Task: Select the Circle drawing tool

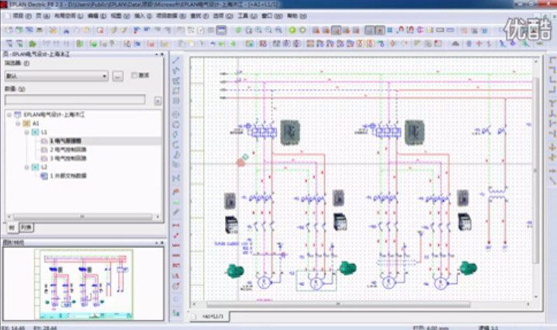Action: click(176, 114)
